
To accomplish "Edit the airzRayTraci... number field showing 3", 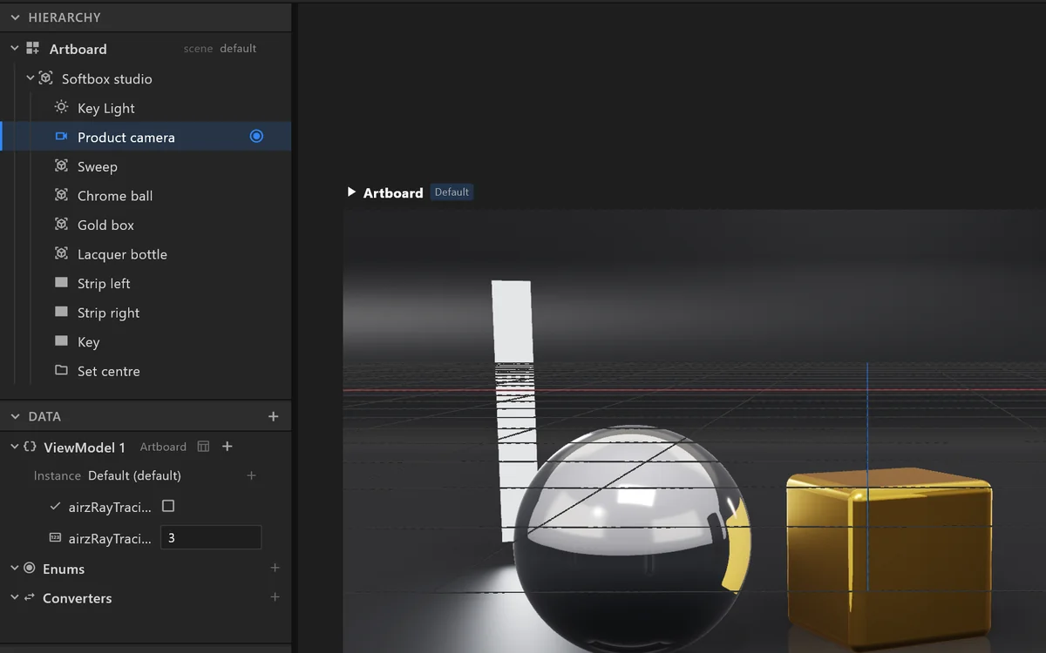I will [211, 538].
